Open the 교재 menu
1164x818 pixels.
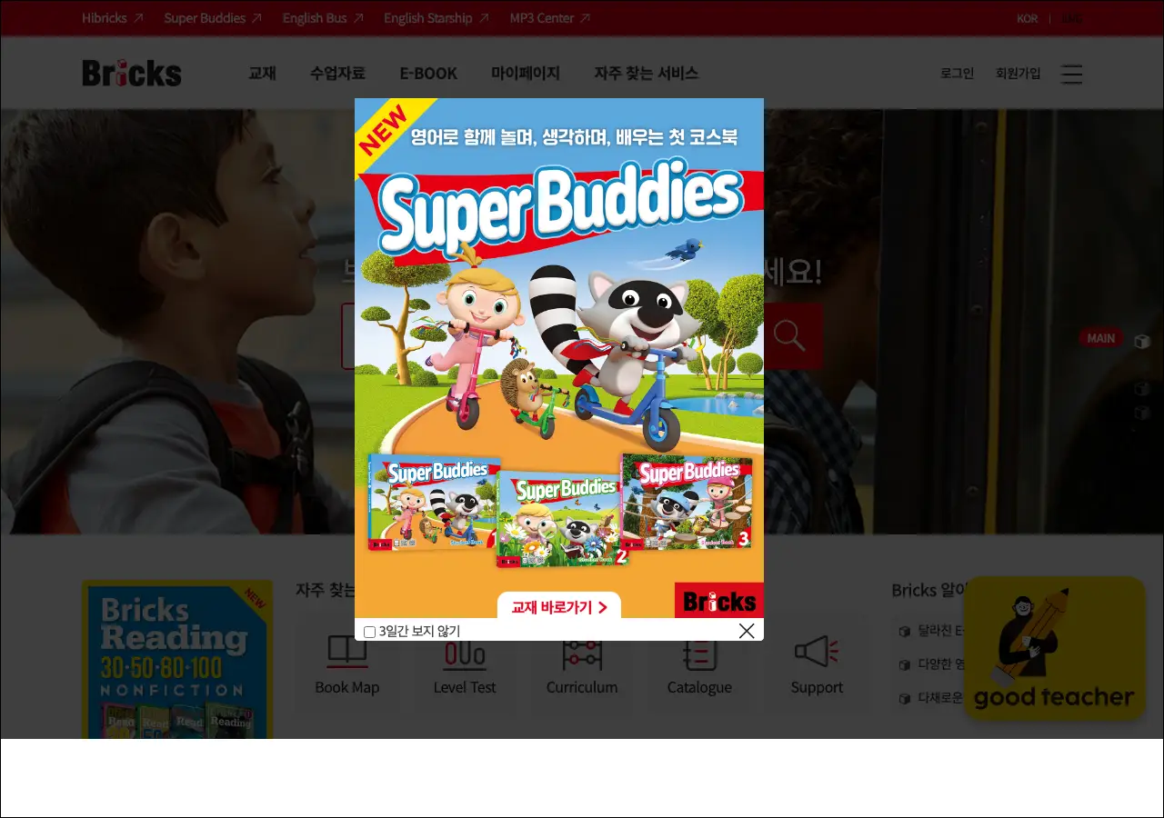[x=262, y=74]
